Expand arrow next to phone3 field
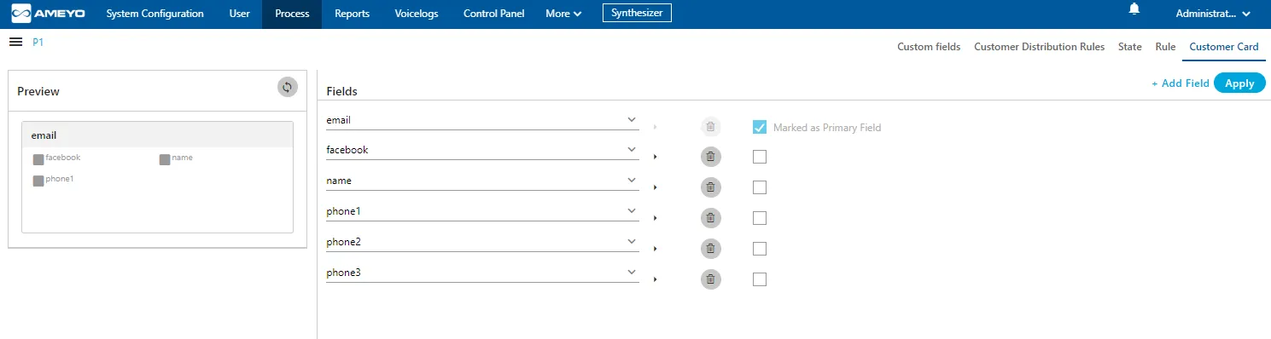Screen dimensions: 1271x339 655,279
